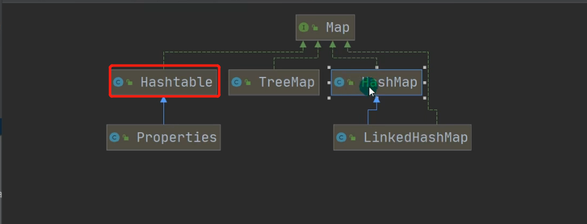Click the HashMap node's right-middle selection handle

(x=425, y=82)
